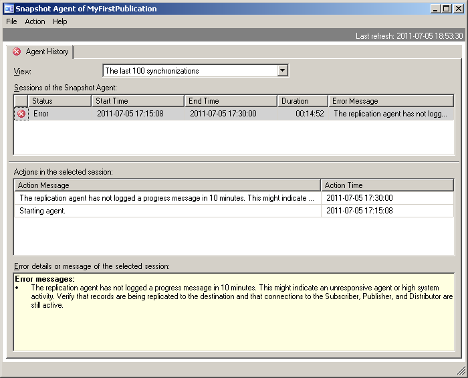Screen dimensions: 468x378
Task: Open the File menu
Action: (x=11, y=21)
